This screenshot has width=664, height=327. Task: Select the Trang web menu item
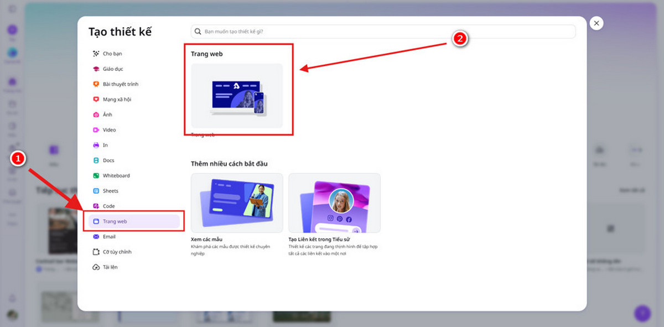(134, 221)
